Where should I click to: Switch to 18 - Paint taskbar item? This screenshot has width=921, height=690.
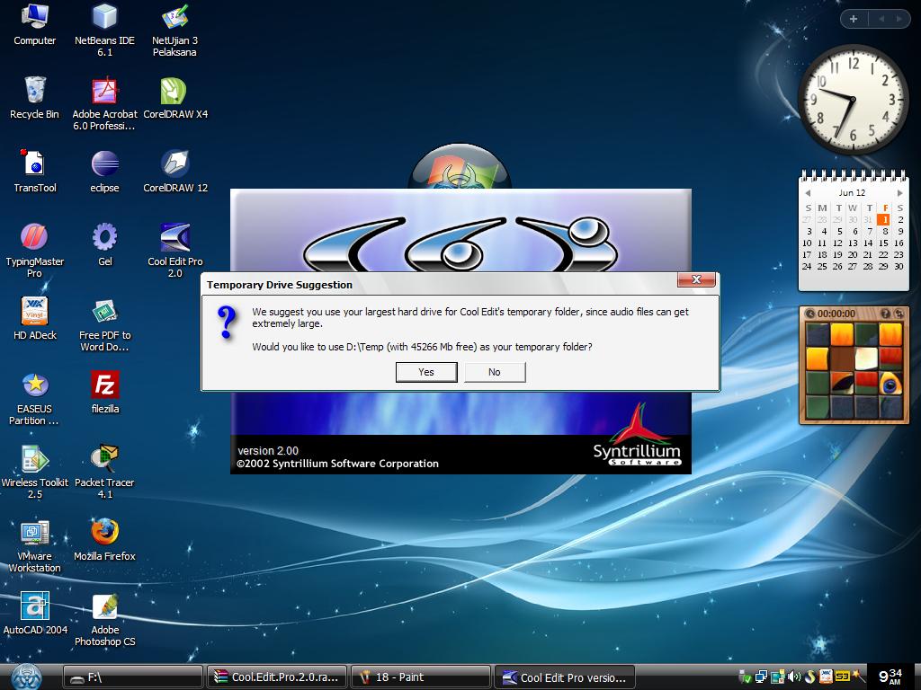421,677
